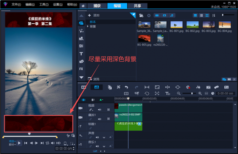The width and height of the screenshot is (238, 154).
Task: Open the motion tracking icon
Action: pos(157,93)
